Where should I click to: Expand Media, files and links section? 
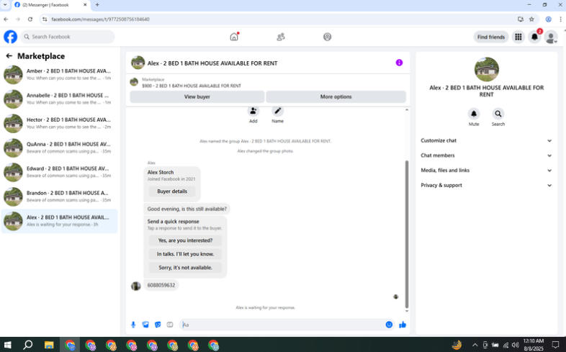(486, 170)
